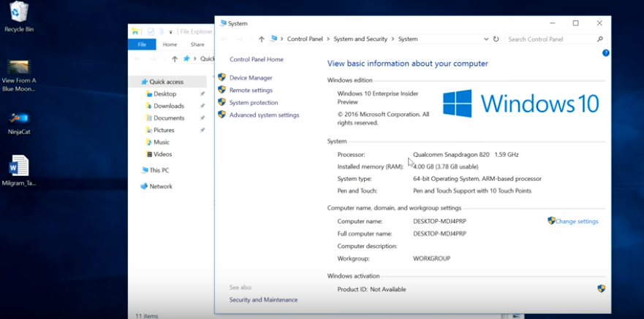Viewport: 644px width, 319px height.
Task: Open Quick Access Toolbar dropdown in File Explorer
Action: click(x=171, y=32)
